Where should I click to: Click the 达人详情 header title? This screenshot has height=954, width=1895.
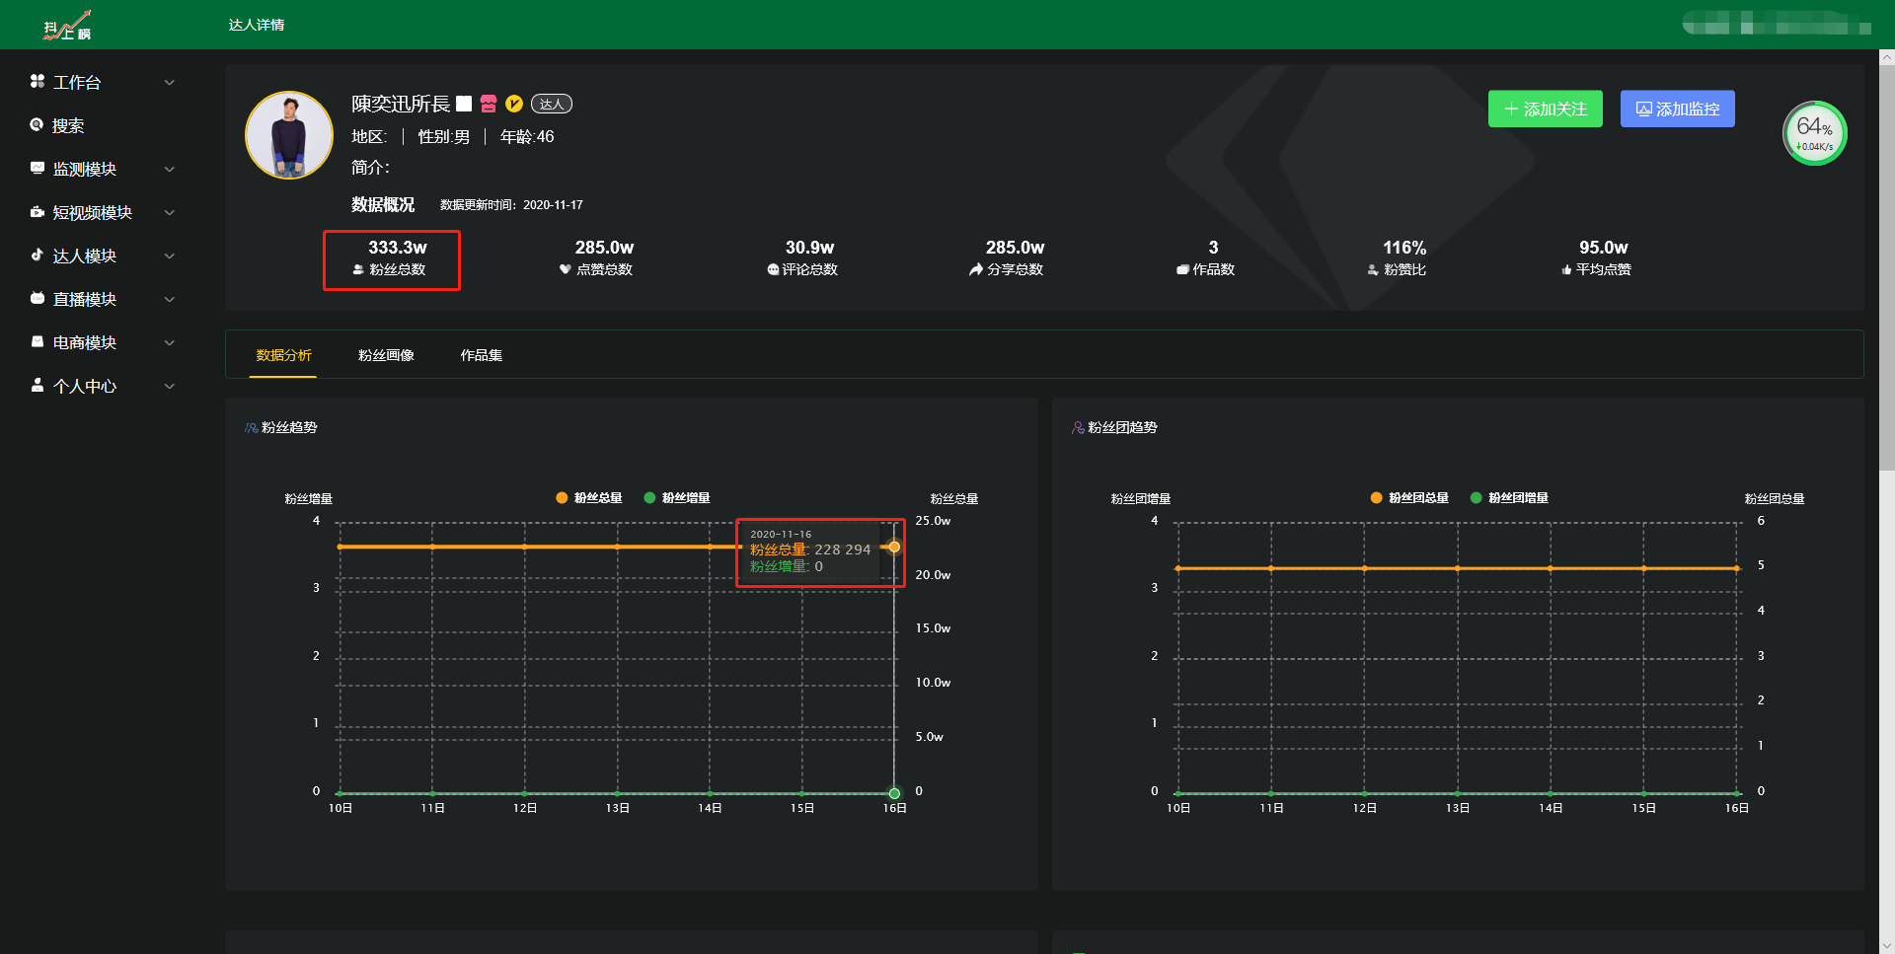click(257, 25)
